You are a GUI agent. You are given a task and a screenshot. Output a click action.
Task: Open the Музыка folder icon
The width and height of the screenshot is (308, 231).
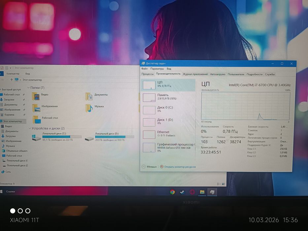coord(89,108)
